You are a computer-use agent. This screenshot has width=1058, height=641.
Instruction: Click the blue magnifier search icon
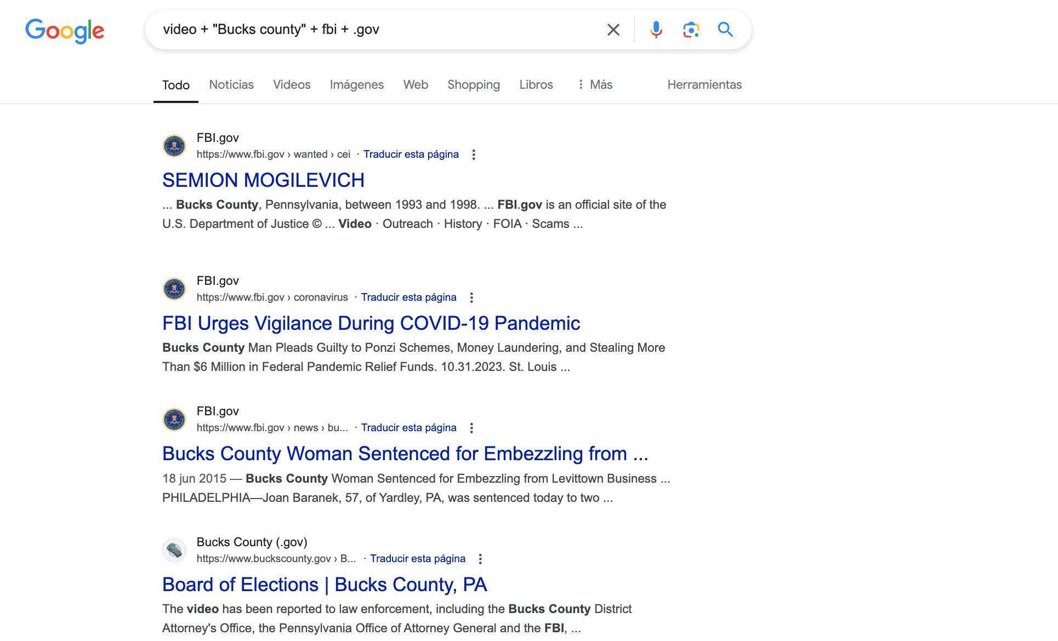(725, 30)
